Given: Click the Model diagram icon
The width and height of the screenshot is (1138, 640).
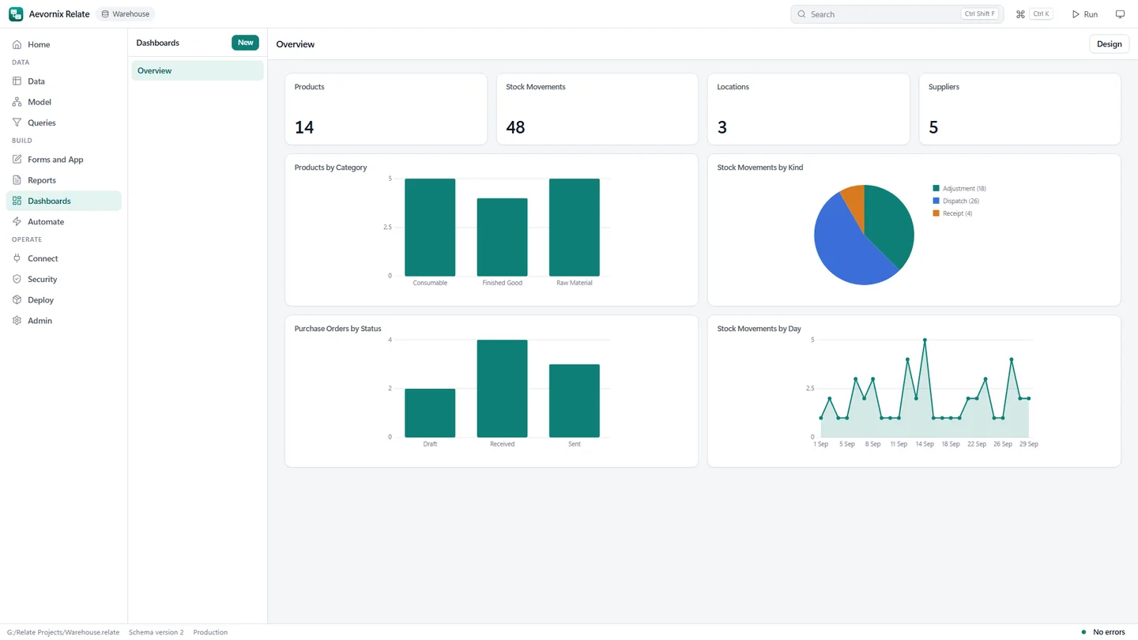Looking at the screenshot, I should [17, 102].
